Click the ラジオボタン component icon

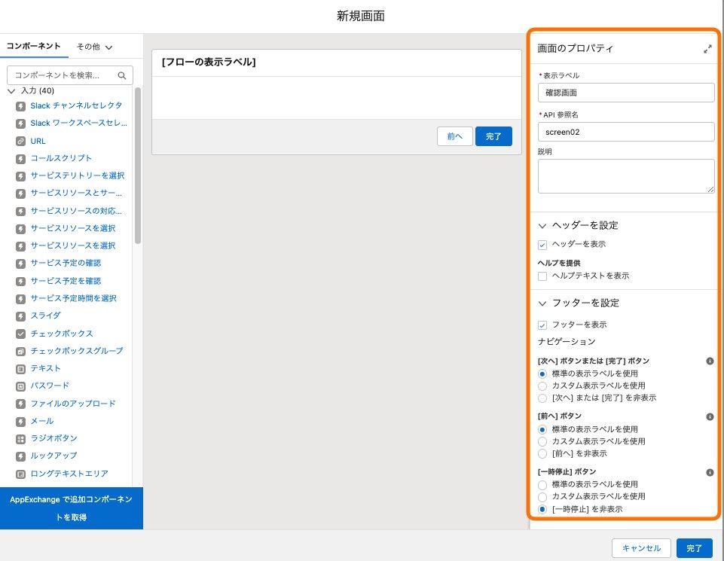20,439
